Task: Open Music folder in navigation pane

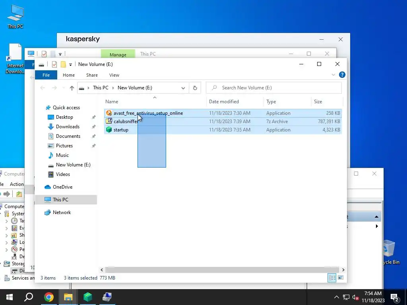Action: [x=62, y=155]
